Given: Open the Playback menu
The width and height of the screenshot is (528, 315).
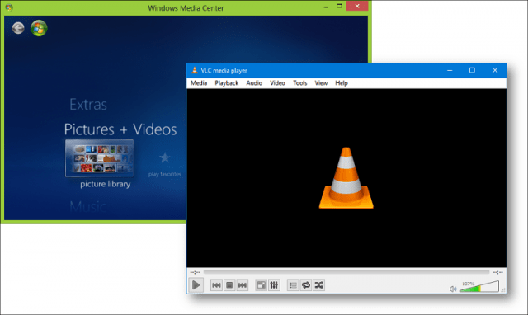Looking at the screenshot, I should 227,83.
